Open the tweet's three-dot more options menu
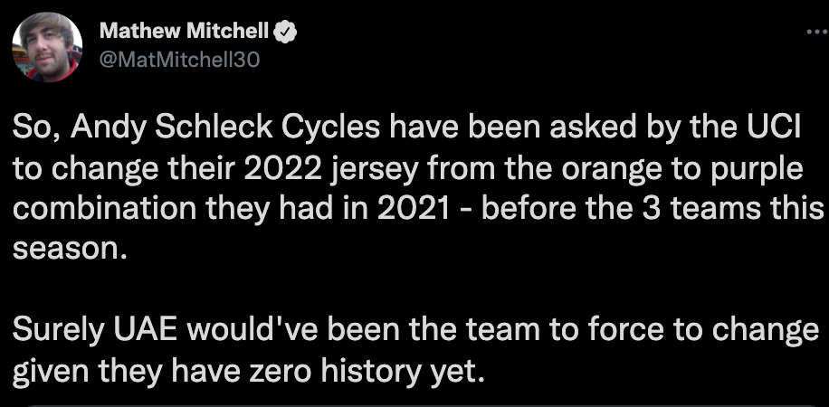Image resolution: width=829 pixels, height=407 pixels. pos(818,33)
